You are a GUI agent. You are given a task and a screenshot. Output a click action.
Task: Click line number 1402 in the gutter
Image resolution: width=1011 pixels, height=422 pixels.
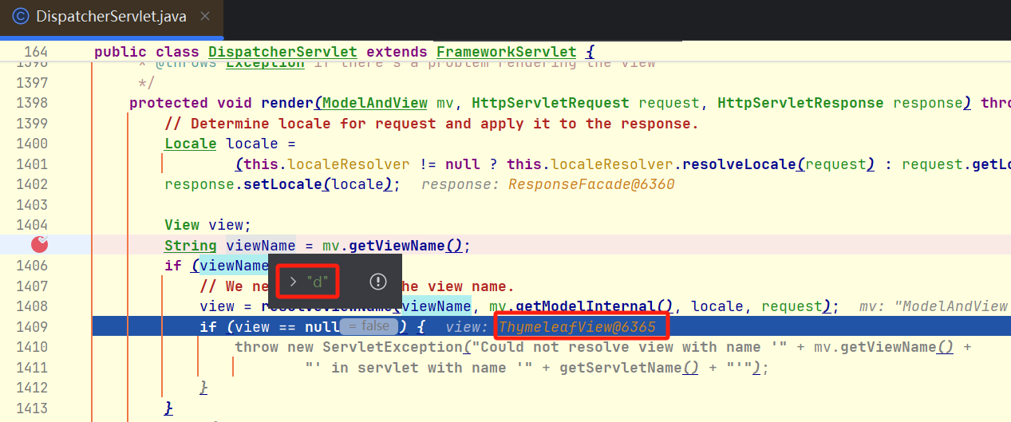32,184
